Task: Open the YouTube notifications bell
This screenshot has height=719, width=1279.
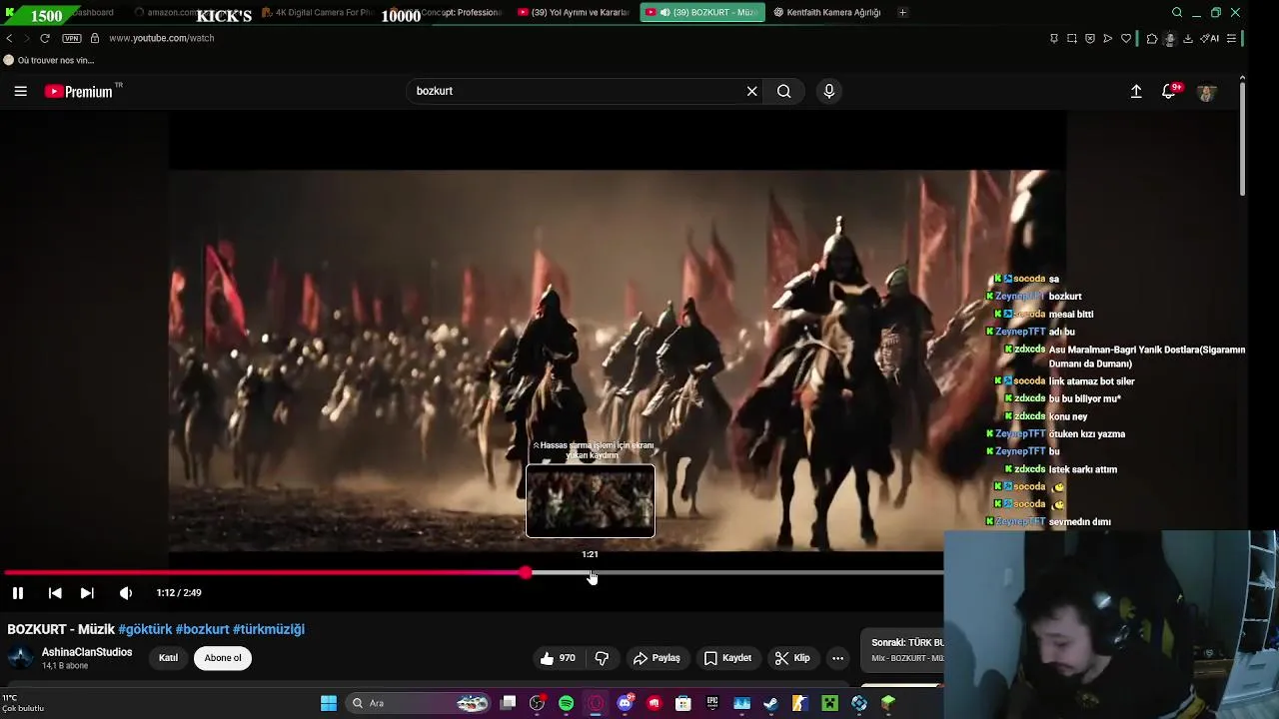Action: point(1168,91)
